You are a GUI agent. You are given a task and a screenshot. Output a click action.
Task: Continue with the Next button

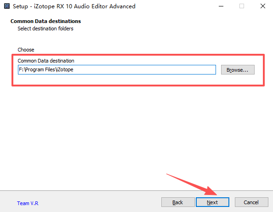212,202
